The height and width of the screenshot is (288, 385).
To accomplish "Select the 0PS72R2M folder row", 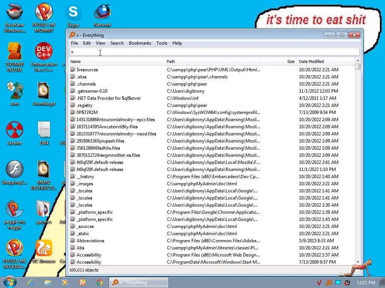I will [212, 112].
